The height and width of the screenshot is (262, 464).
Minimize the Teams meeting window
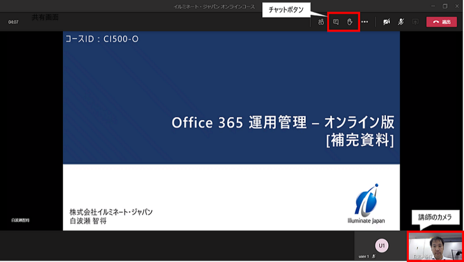[x=433, y=6]
